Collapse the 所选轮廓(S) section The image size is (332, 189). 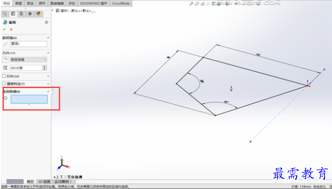click(48, 92)
